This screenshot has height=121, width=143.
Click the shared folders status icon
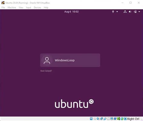tap(108, 119)
